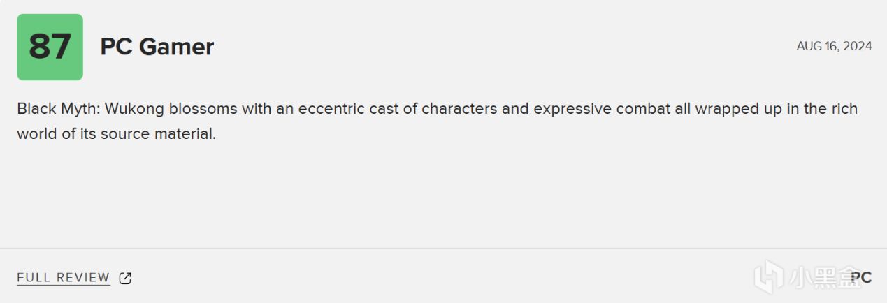887x303 pixels.
Task: Open the FULL REVIEW link
Action: [64, 278]
